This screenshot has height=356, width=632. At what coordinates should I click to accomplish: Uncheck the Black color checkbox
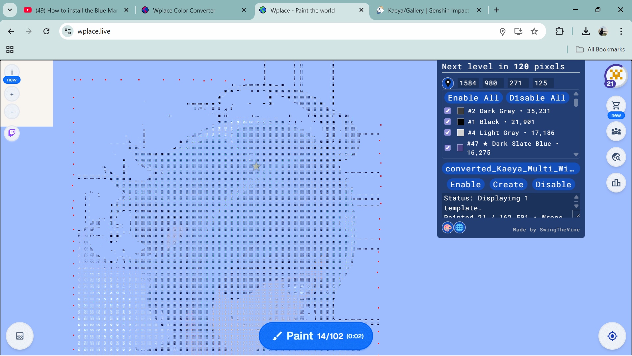coord(447,122)
